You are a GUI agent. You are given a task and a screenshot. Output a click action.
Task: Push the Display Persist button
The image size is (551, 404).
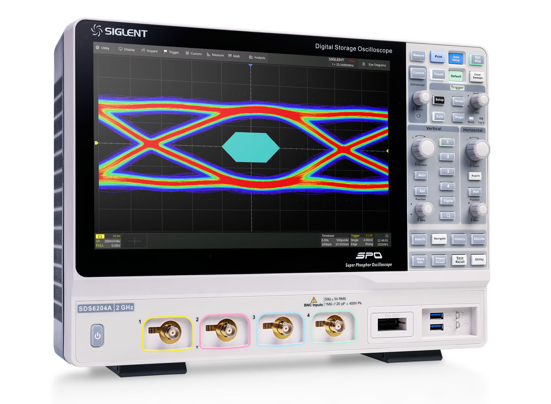(x=440, y=260)
